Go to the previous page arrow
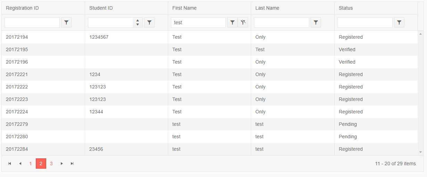 [x=20, y=164]
